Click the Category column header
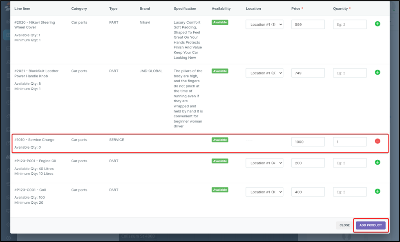 (79, 9)
